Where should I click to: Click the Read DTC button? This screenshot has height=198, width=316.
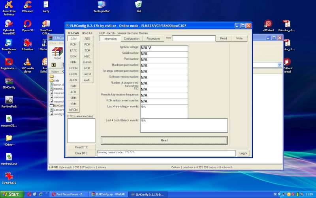(x=81, y=147)
